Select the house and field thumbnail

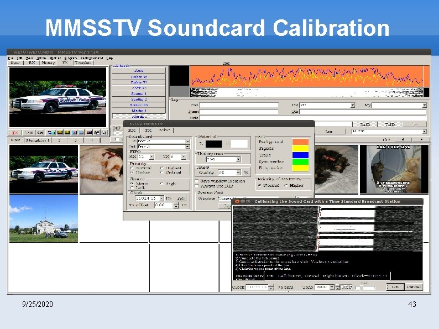click(44, 218)
